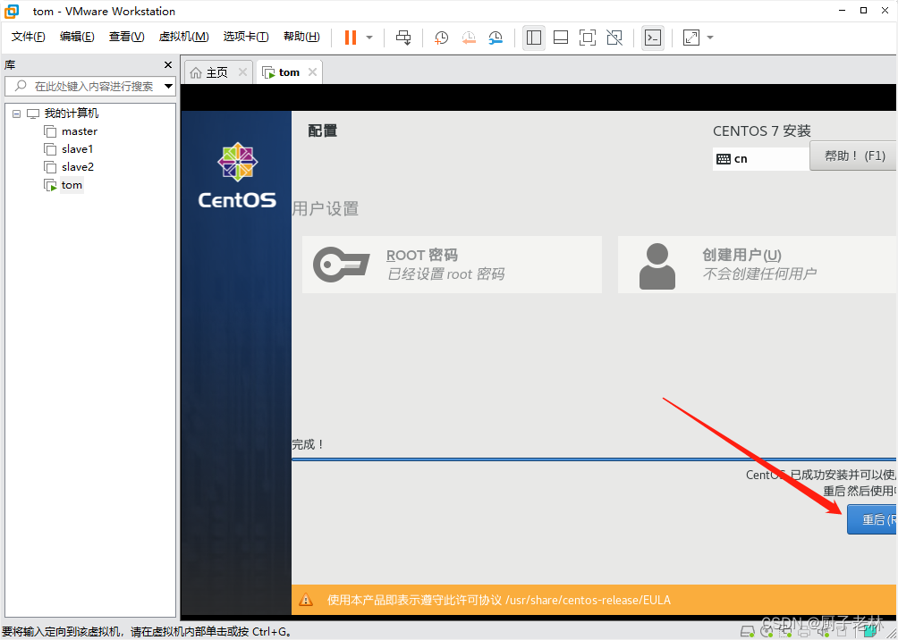
Task: Click Send Ctrl+Alt+Del toolbar icon
Action: click(403, 38)
